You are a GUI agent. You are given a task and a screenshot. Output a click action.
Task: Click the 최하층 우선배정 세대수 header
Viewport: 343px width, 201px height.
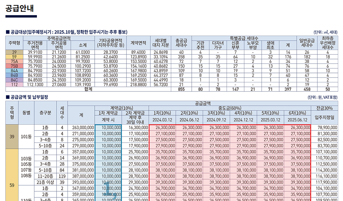[328, 43]
